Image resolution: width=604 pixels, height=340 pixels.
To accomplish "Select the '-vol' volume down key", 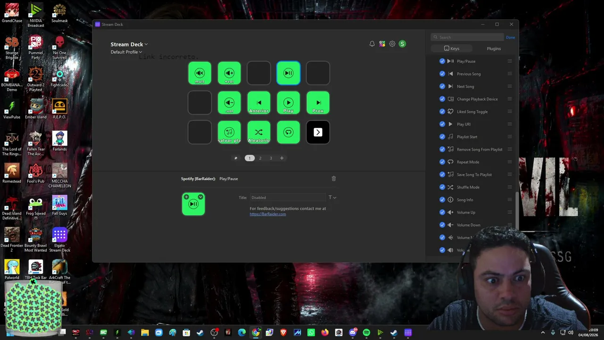I will coord(229,103).
